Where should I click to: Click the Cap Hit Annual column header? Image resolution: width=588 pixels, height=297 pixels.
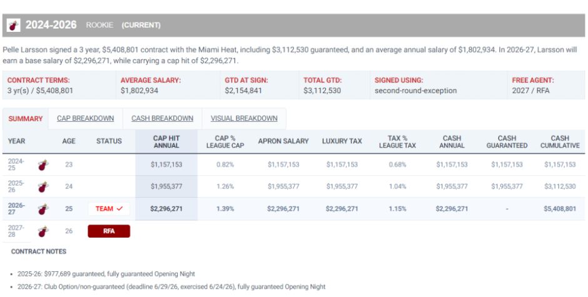(x=166, y=142)
